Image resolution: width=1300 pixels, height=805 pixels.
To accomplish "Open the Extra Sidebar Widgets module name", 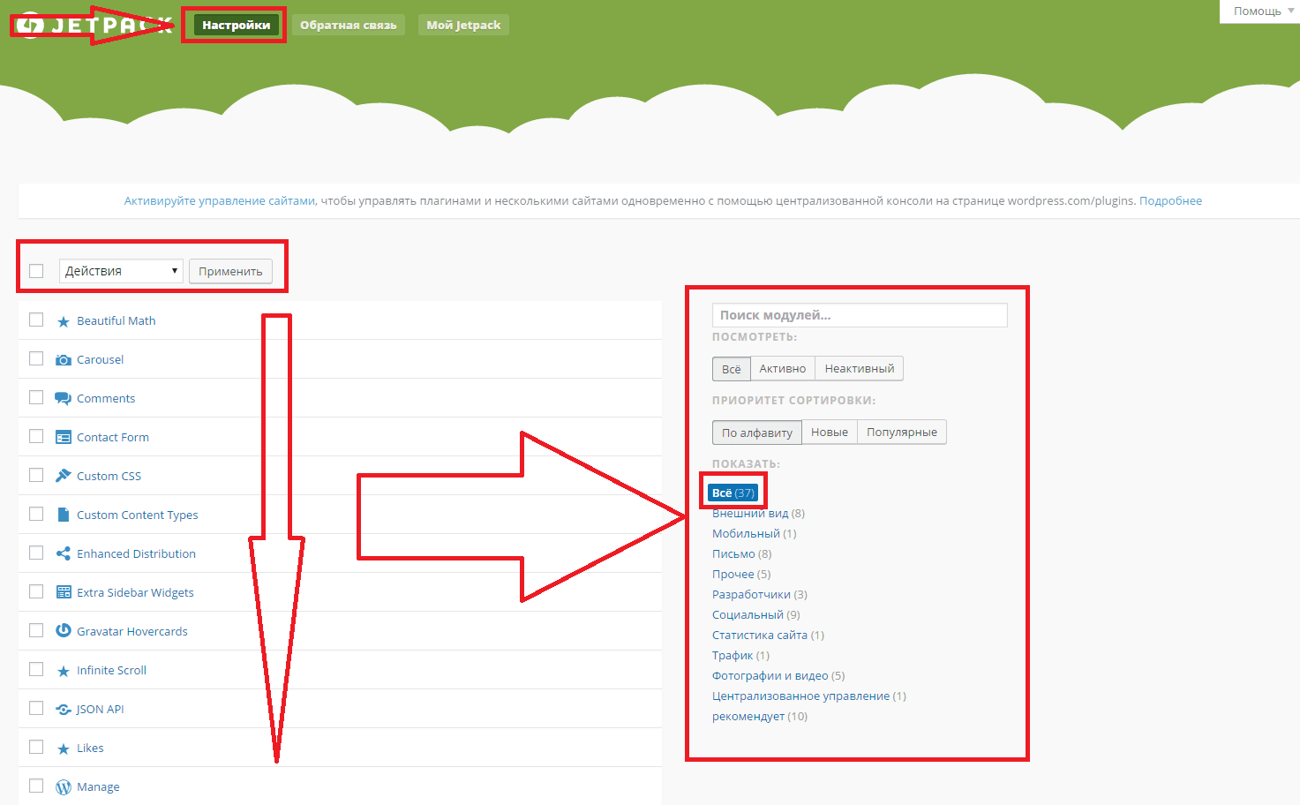I will click(135, 593).
